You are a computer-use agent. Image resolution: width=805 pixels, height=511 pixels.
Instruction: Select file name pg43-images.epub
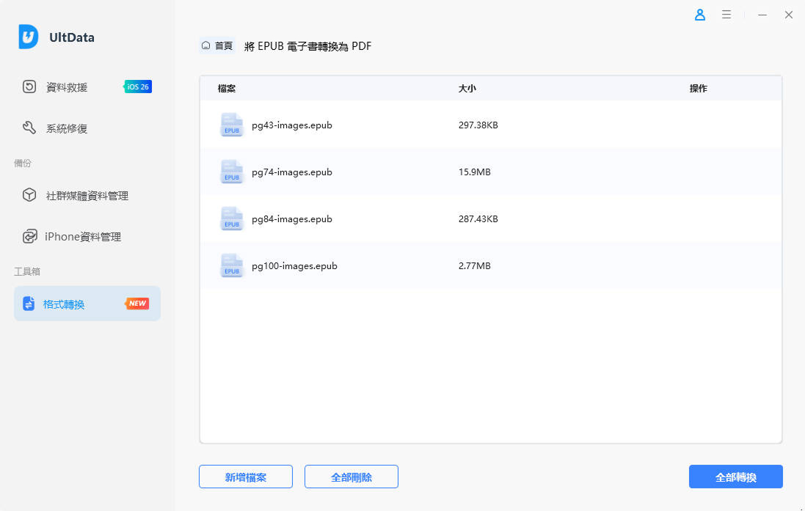[291, 125]
